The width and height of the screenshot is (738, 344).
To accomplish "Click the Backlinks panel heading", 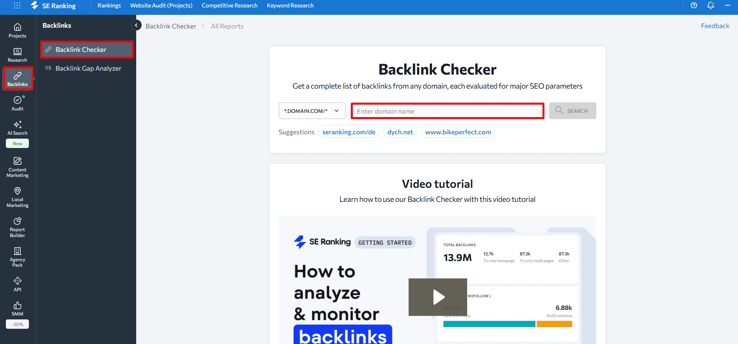I will point(57,25).
